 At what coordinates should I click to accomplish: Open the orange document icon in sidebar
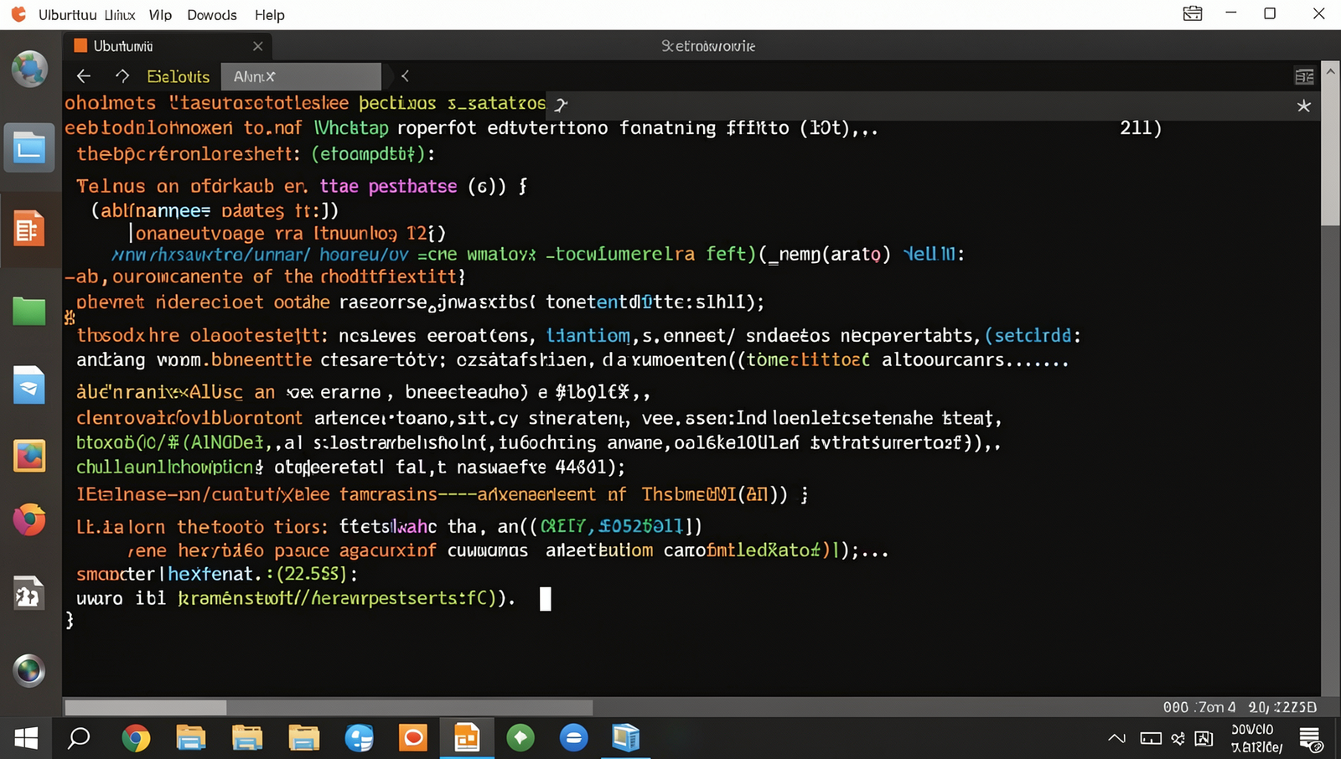coord(28,229)
